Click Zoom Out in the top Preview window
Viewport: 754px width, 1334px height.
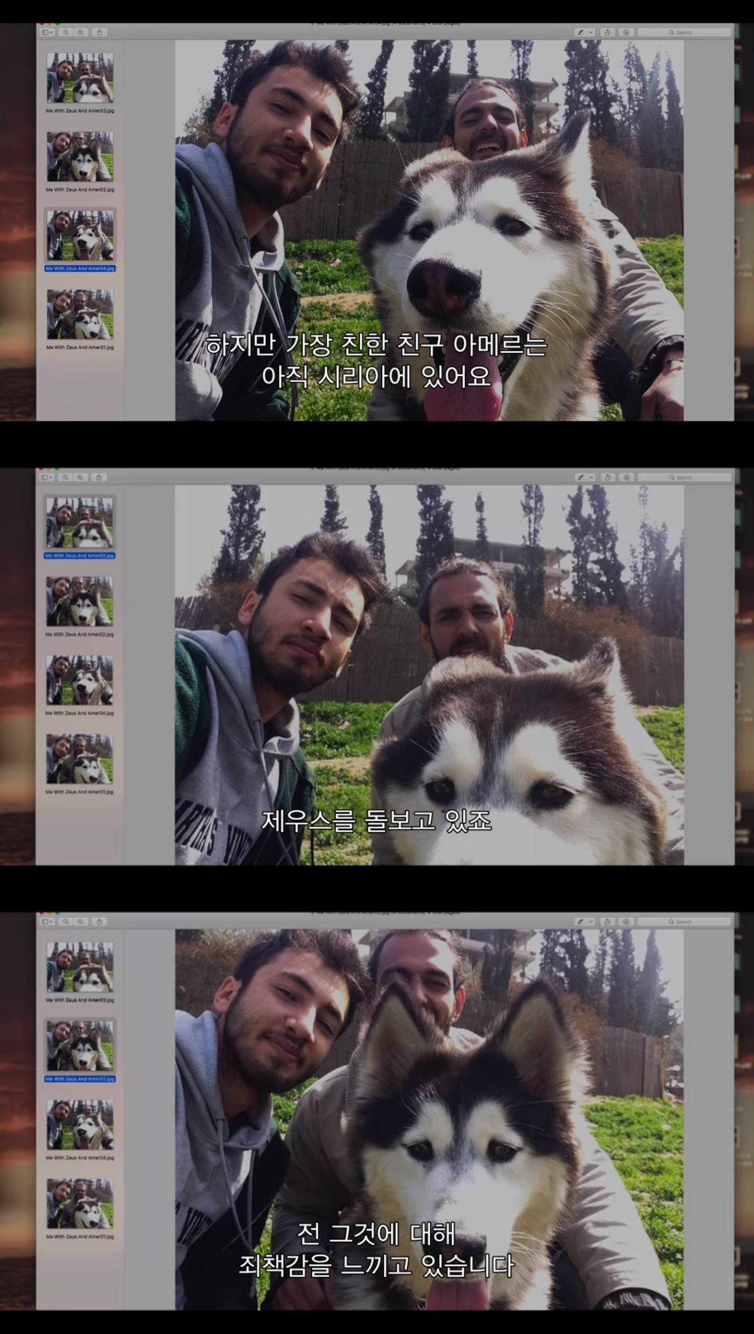pyautogui.click(x=65, y=32)
